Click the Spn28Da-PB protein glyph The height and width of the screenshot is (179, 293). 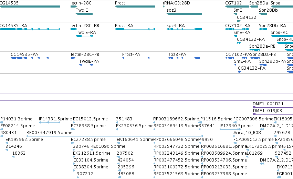coord(255,58)
